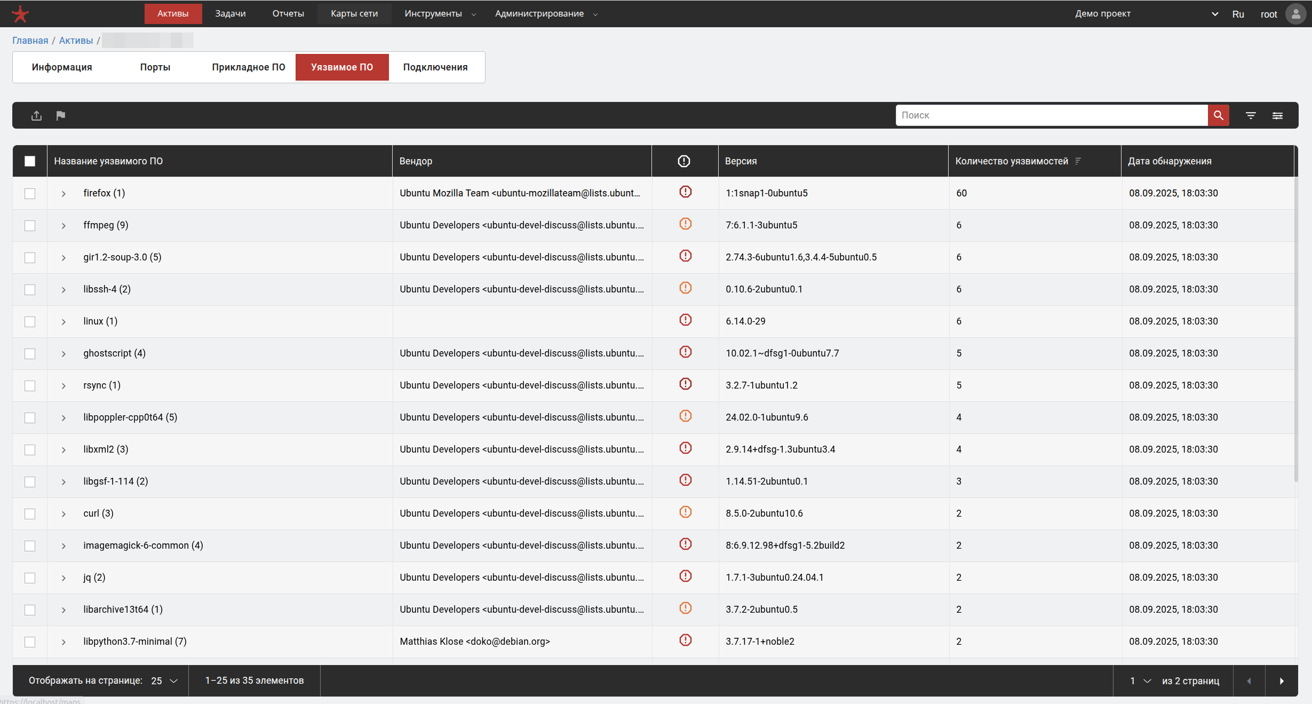
Task: Click severity icon in libpython3.7-minimal row
Action: pos(686,640)
